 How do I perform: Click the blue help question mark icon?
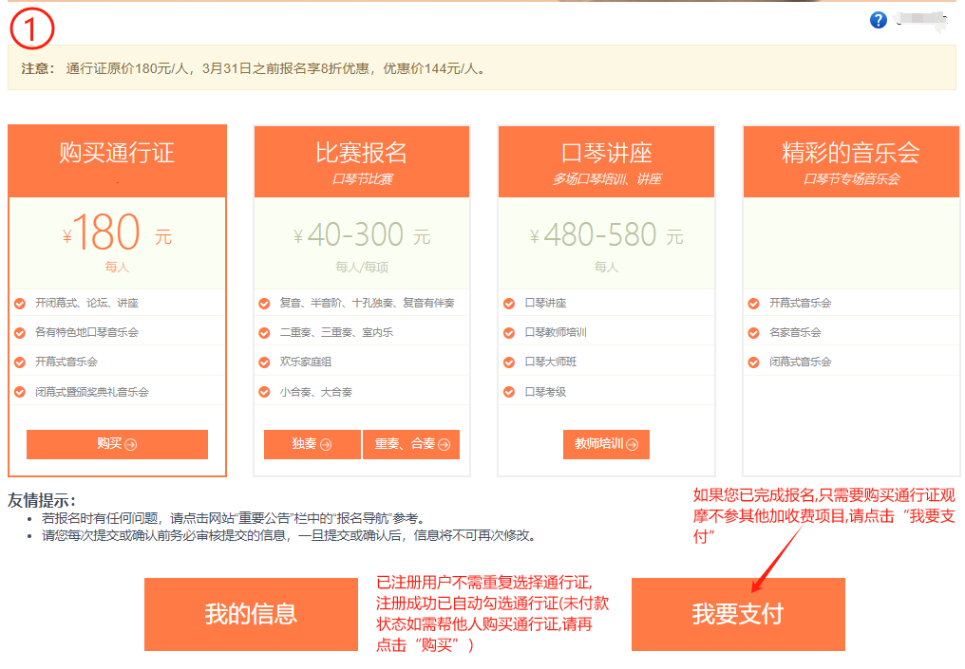[x=879, y=20]
